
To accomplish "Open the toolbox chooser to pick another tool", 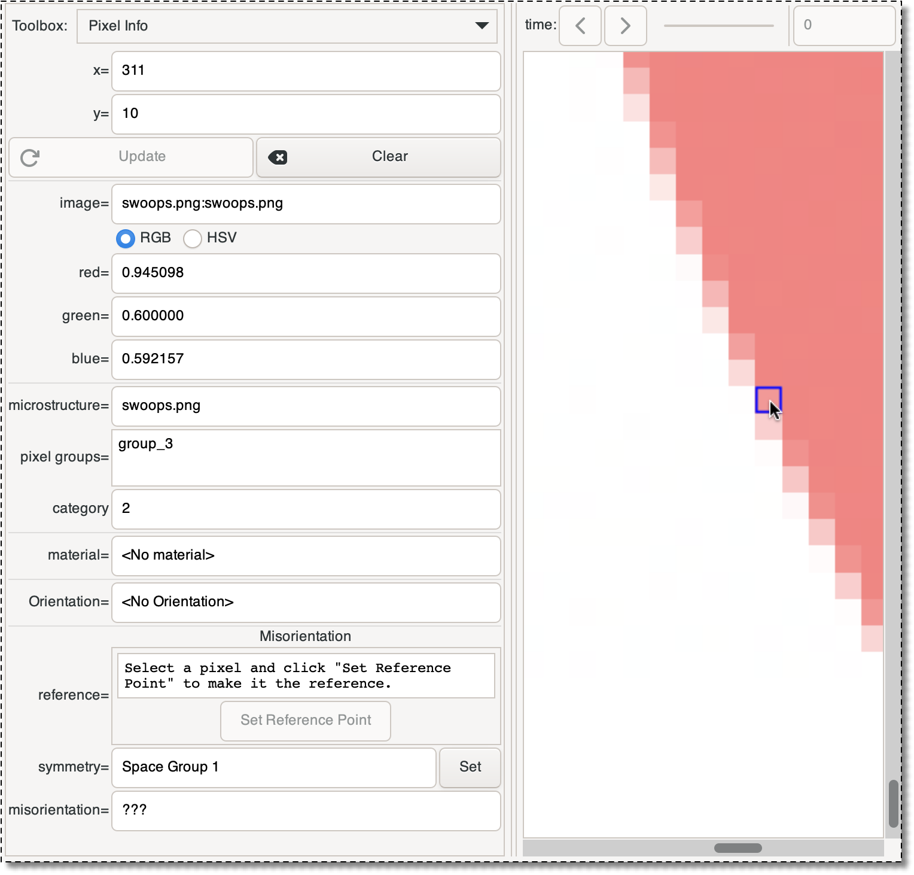I will tap(287, 26).
